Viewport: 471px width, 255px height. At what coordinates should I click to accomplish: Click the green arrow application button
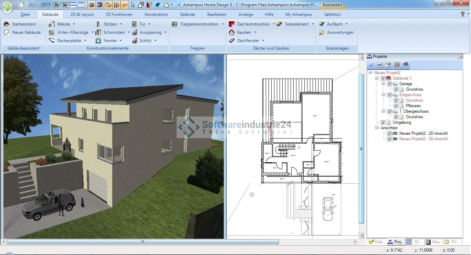(x=7, y=6)
